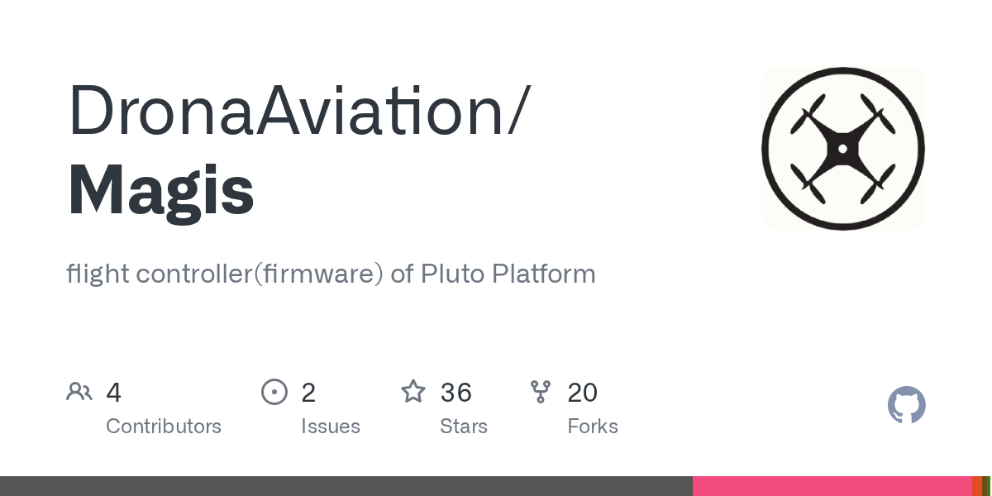Click the stars count 36

coord(456,393)
